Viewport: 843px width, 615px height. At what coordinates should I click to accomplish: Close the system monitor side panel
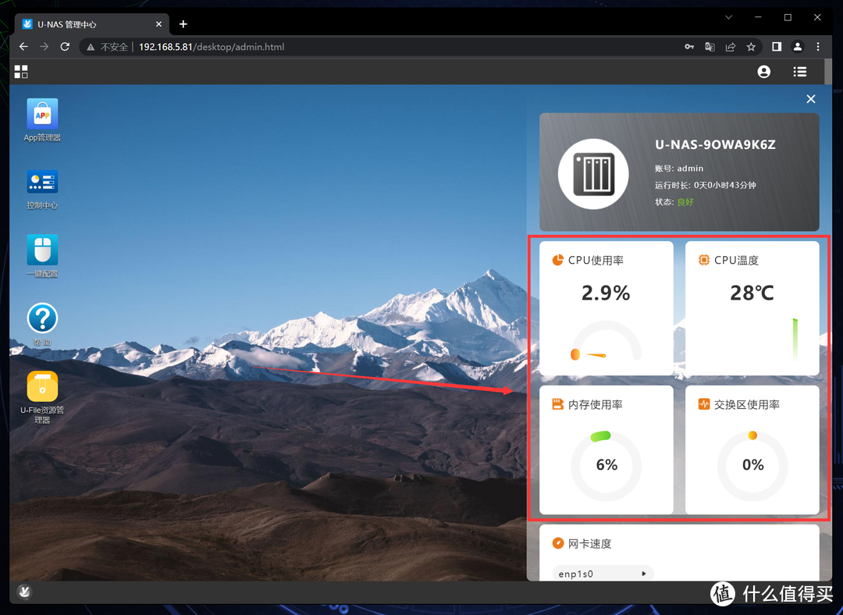coord(810,99)
